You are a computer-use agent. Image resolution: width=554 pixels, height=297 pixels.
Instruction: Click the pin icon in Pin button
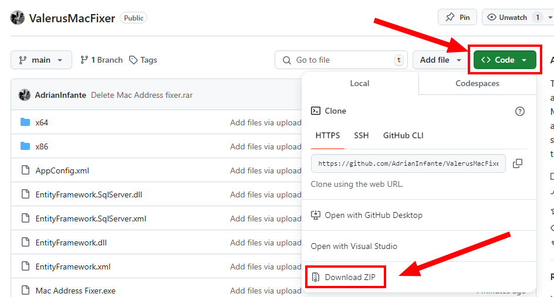[x=450, y=18]
